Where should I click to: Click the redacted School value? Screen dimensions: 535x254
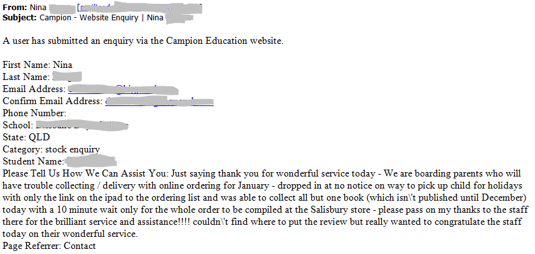[82, 125]
